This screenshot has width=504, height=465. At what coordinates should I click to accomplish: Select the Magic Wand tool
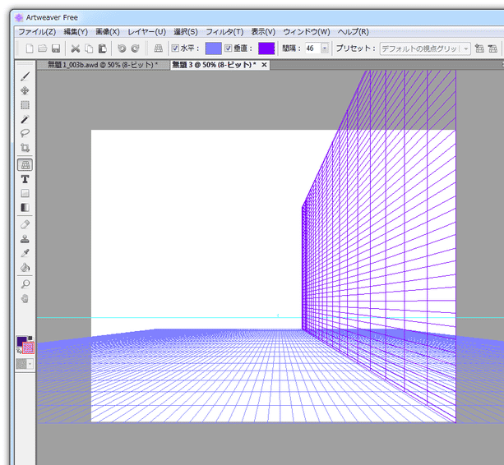pyautogui.click(x=25, y=119)
